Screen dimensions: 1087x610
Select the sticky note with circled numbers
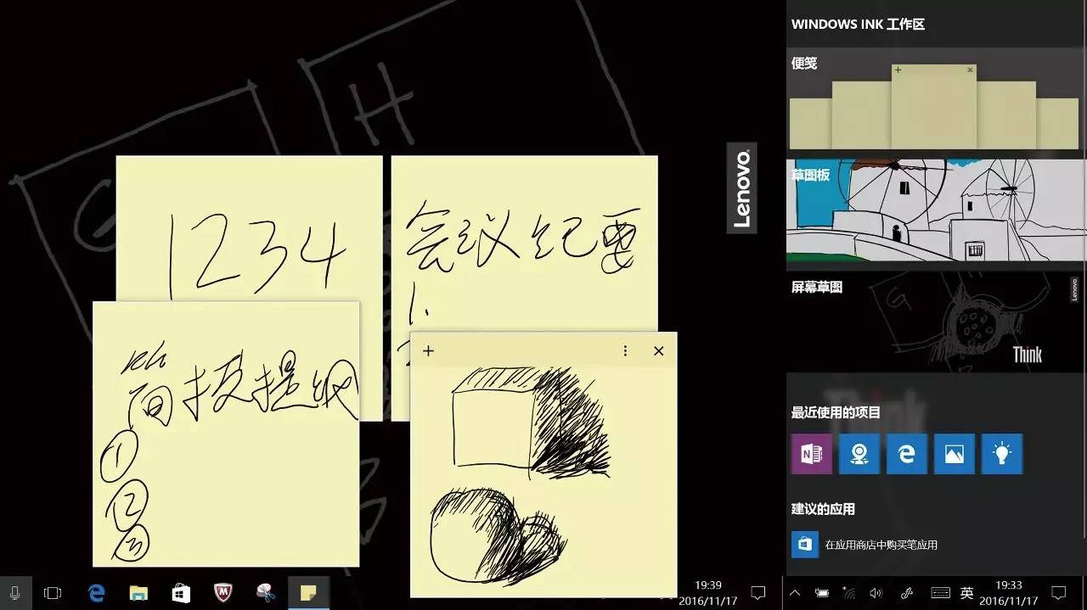[226, 434]
